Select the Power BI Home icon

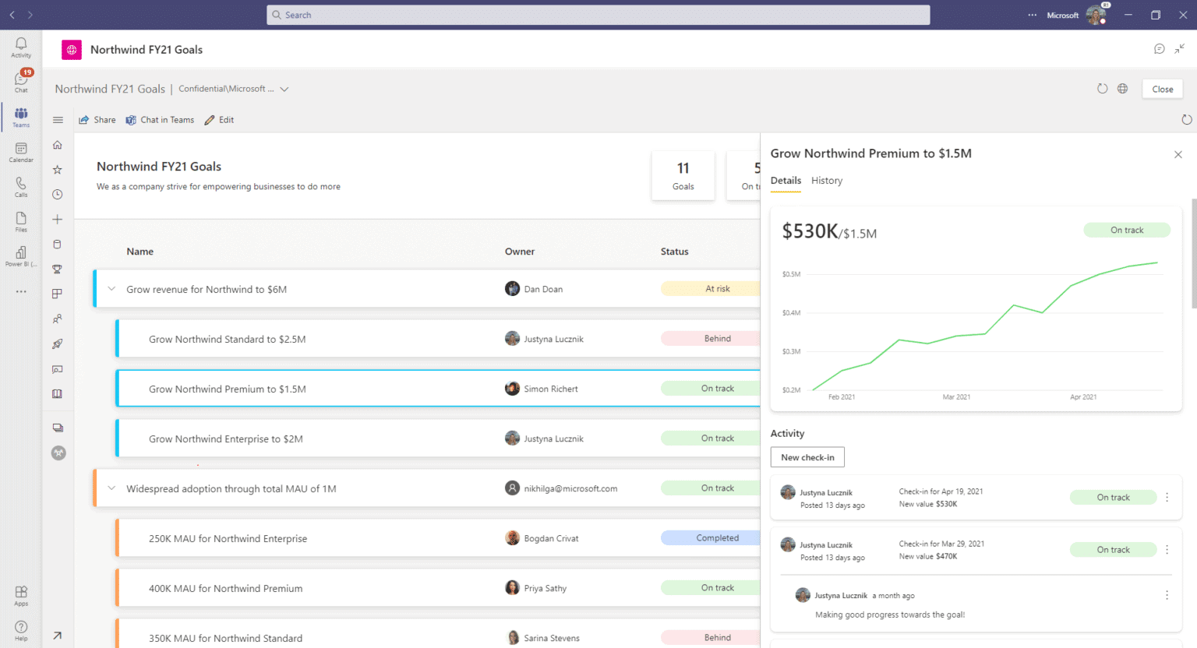pos(57,145)
